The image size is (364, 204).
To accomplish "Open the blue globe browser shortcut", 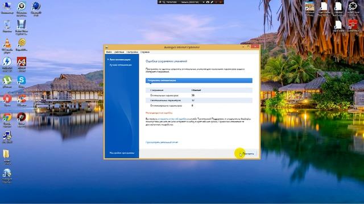I will [36, 9].
